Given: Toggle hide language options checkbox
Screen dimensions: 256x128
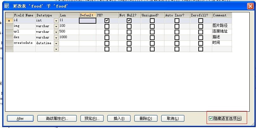Looking at the screenshot, I should 211,119.
